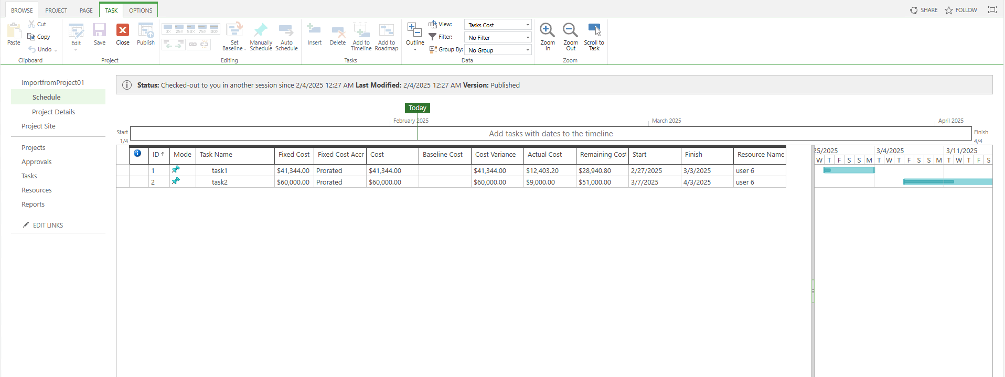The height and width of the screenshot is (377, 1005).
Task: Click the Edit project icon
Action: point(76,31)
